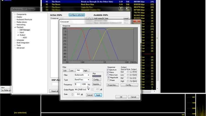Select the Mid filter tab
The image size is (206, 116).
pos(79,70)
